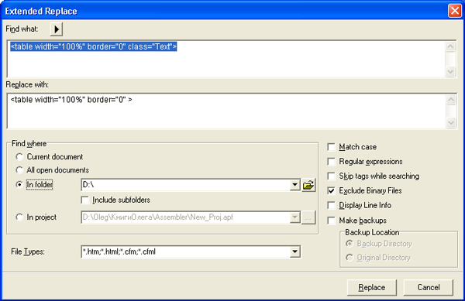Click Find what scrollbar up arrow

[x=451, y=46]
